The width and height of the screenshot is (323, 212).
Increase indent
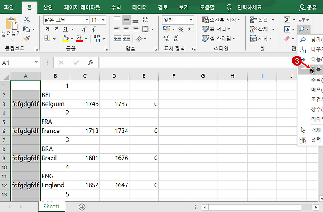(x=126, y=38)
